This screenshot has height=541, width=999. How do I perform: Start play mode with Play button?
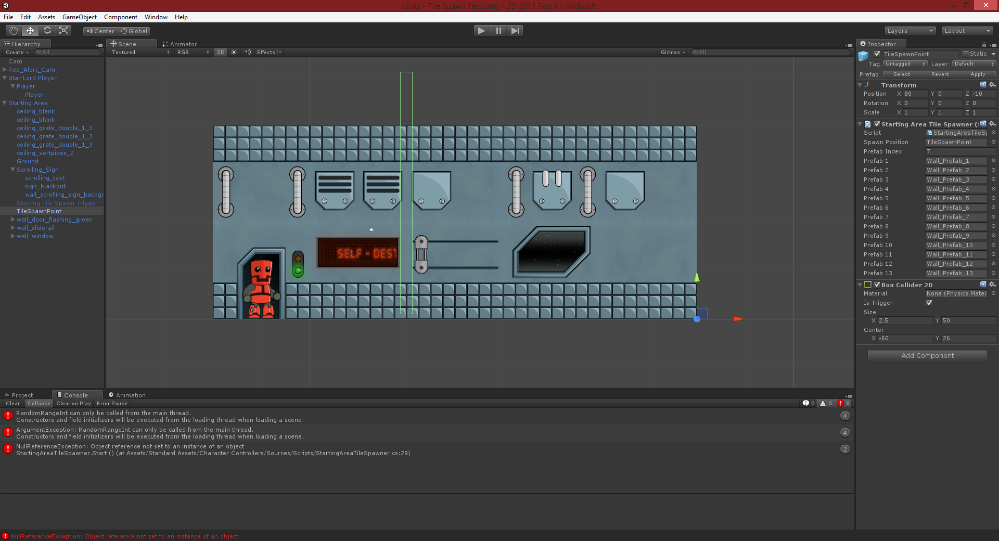482,31
